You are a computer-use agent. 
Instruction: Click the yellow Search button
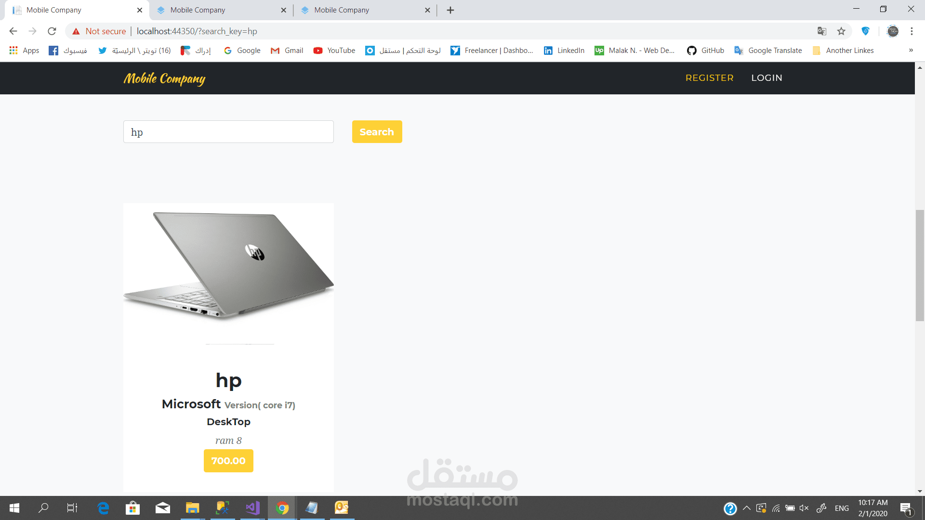pos(377,132)
